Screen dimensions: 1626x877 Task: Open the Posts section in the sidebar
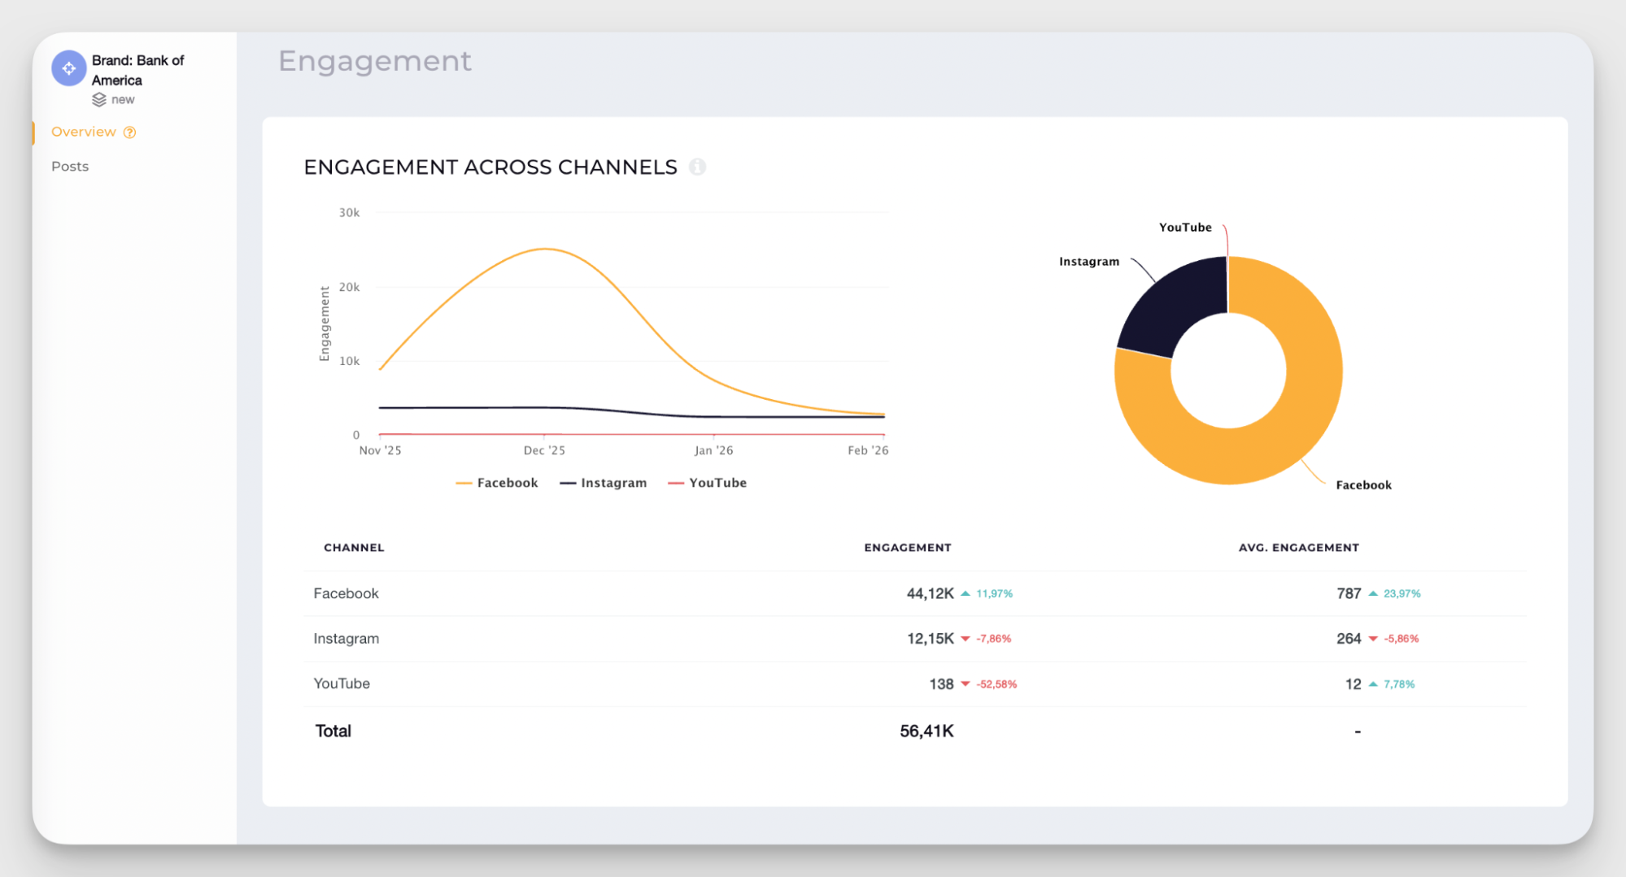point(70,166)
